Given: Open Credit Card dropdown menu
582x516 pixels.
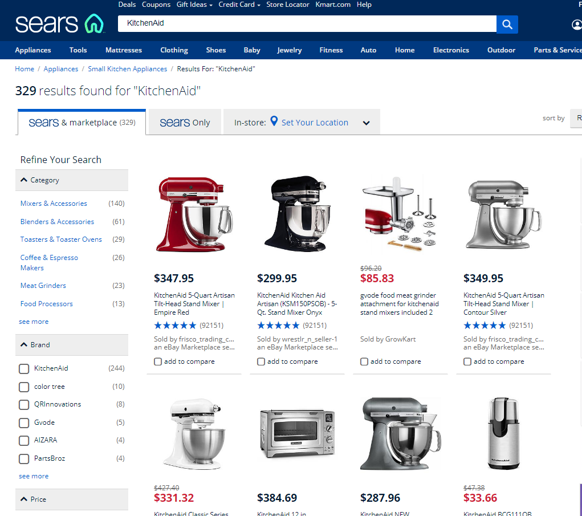Looking at the screenshot, I should pyautogui.click(x=239, y=5).
